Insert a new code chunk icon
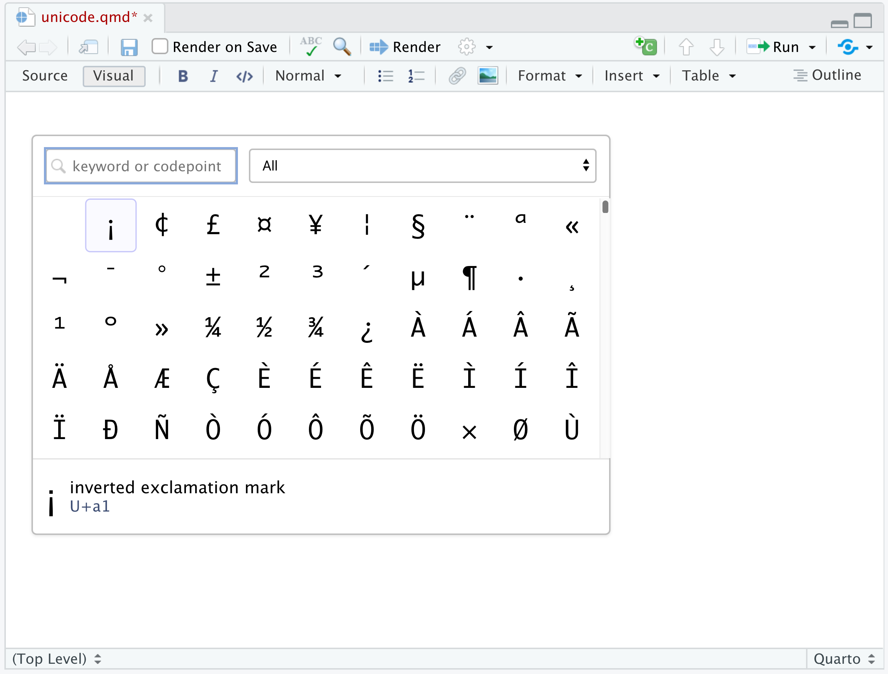The image size is (888, 674). point(646,46)
